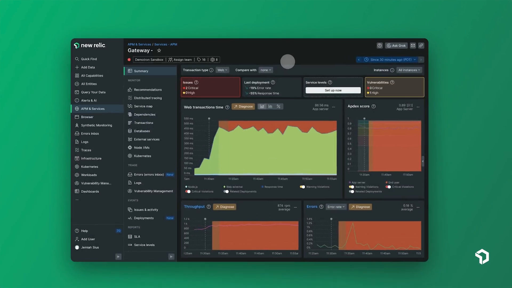
Task: Click the Apdex score percentage icon
Action: click(278, 106)
